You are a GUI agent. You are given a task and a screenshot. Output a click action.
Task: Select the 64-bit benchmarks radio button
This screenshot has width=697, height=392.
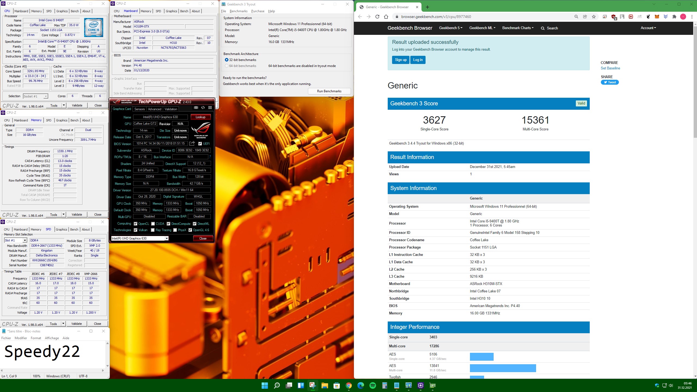227,66
